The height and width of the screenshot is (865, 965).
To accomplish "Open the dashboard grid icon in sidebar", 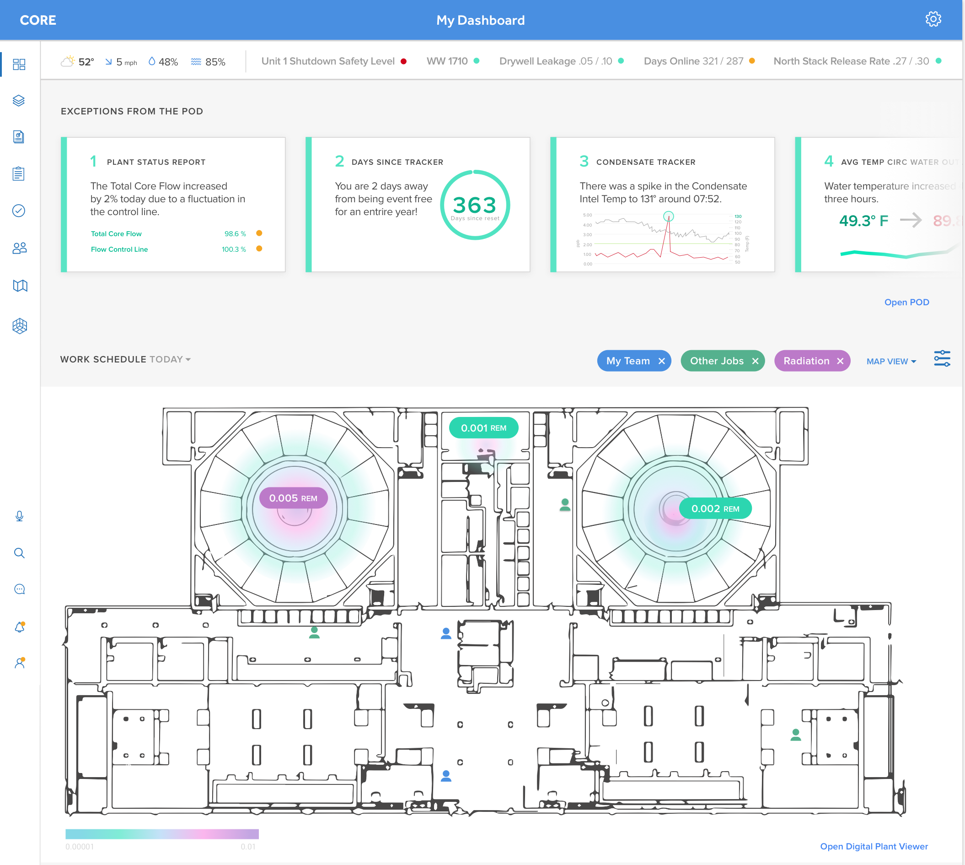I will [19, 64].
